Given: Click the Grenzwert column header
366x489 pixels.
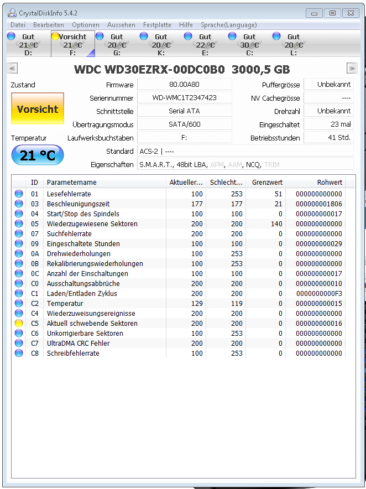Looking at the screenshot, I should pyautogui.click(x=265, y=183).
